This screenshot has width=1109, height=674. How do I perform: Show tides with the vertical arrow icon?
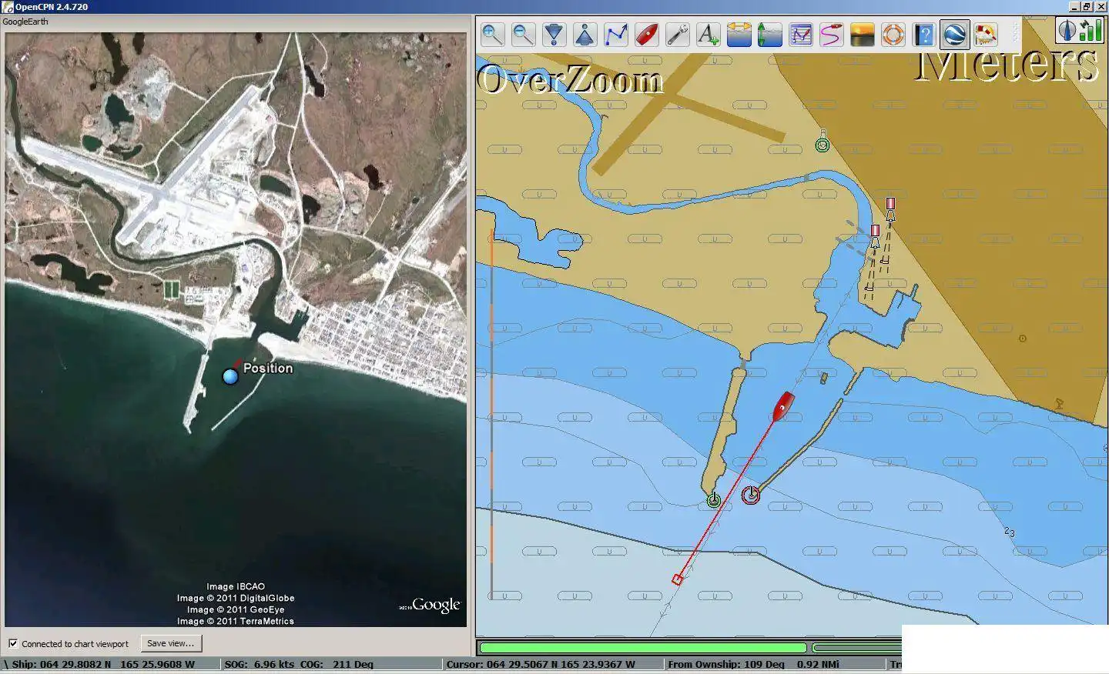tap(770, 35)
